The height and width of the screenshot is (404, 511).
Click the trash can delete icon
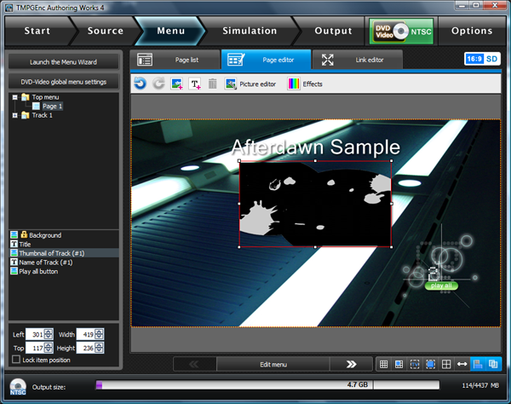[212, 84]
